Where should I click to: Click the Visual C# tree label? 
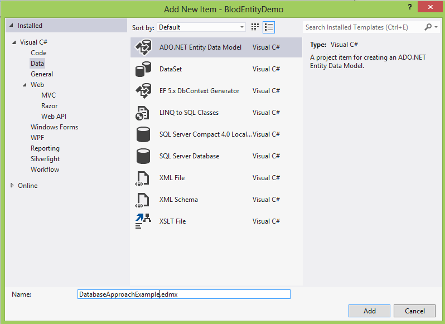coord(33,42)
